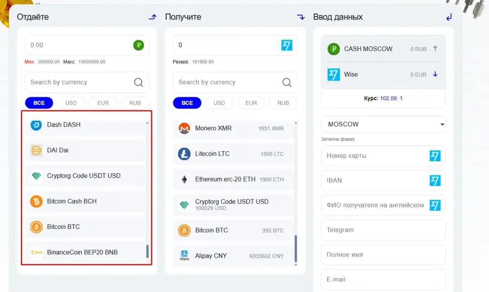Click the Wise icon in receive amount field
Screen dimensions: 489x292
[287, 45]
